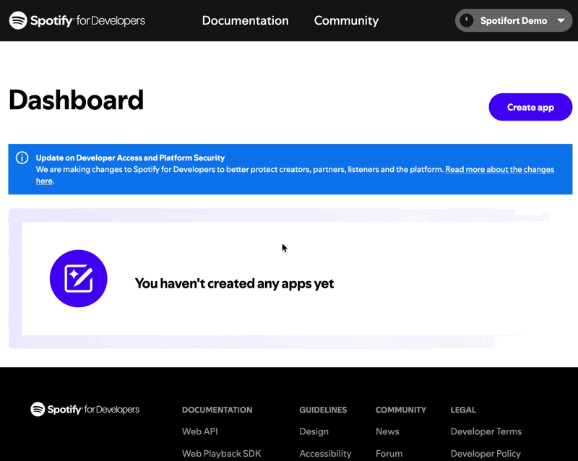Click 'Read more about the changes here' link
The width and height of the screenshot is (578, 461).
coord(499,169)
